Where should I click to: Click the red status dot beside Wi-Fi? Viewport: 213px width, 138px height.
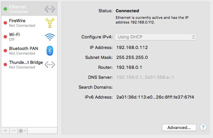(x=5, y=37)
